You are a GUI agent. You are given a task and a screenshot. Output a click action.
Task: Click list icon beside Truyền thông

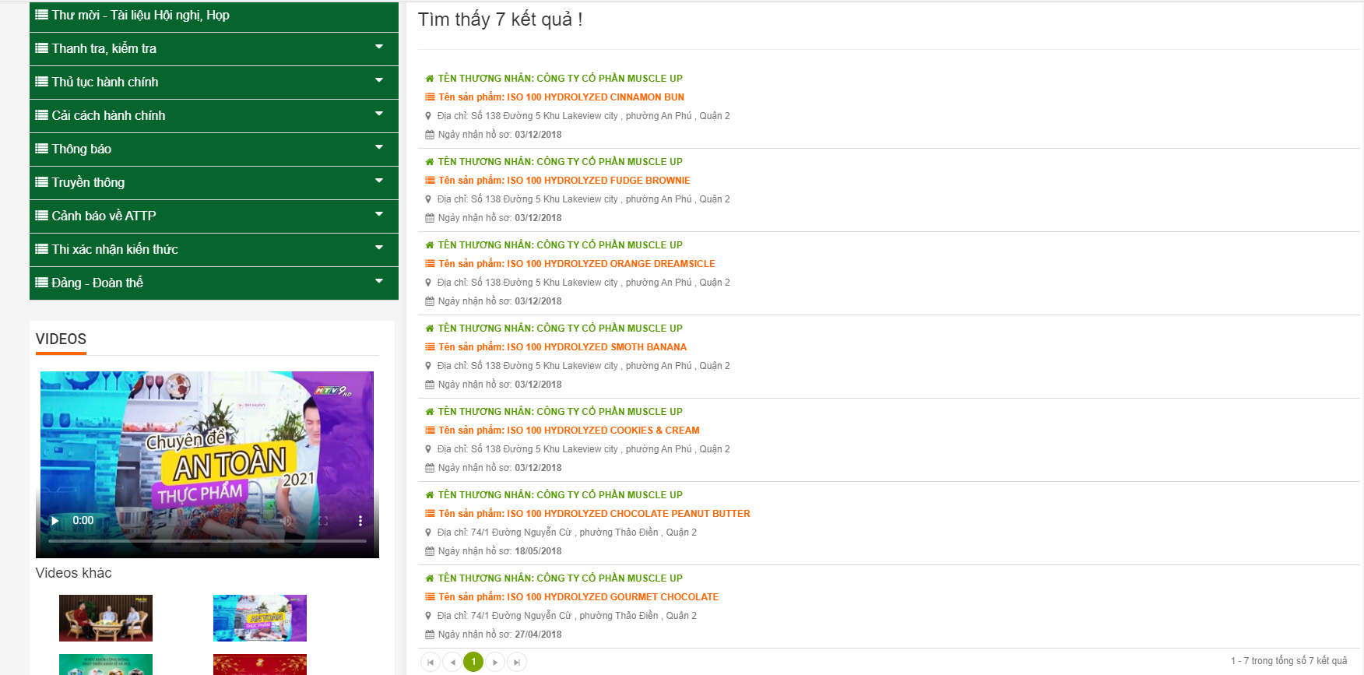coord(42,182)
